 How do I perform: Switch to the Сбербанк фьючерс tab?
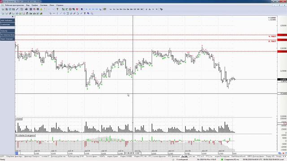click(x=14, y=157)
